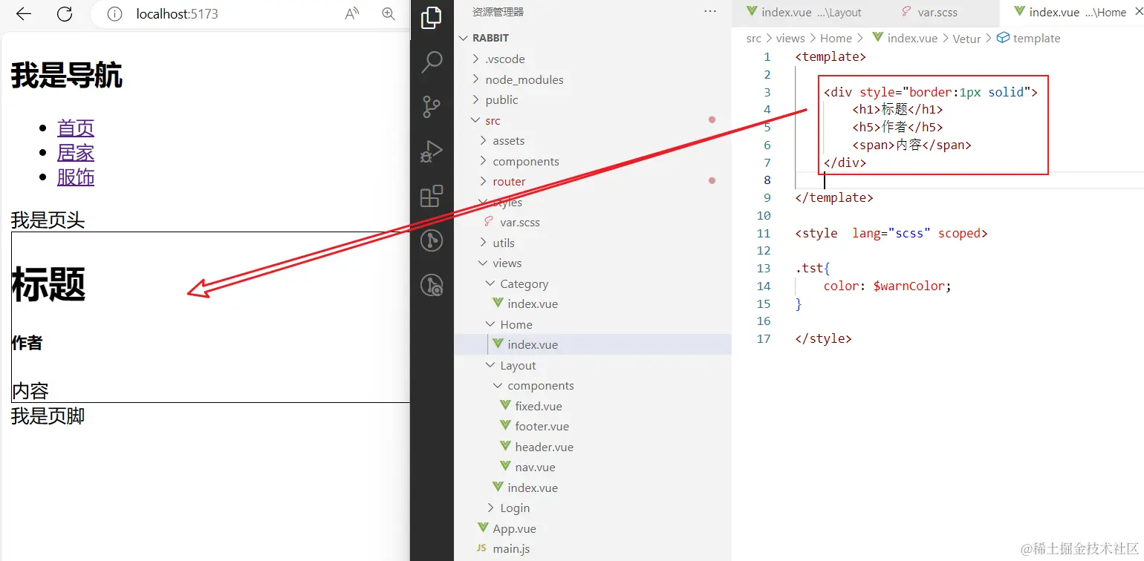Image resolution: width=1144 pixels, height=561 pixels.
Task: Click the 资源管理器 explorer title
Action: tap(498, 12)
